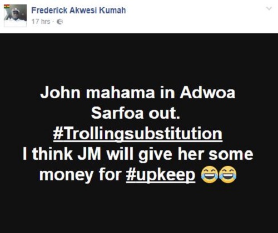Open the post options chevron menu
The height and width of the screenshot is (233, 278).
(x=269, y=8)
